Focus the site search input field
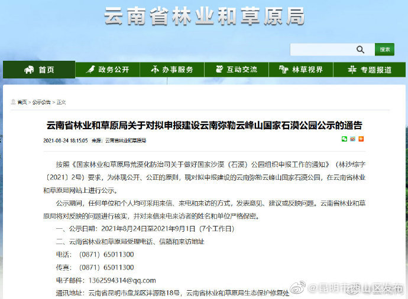408x299 pixels. click(332, 50)
